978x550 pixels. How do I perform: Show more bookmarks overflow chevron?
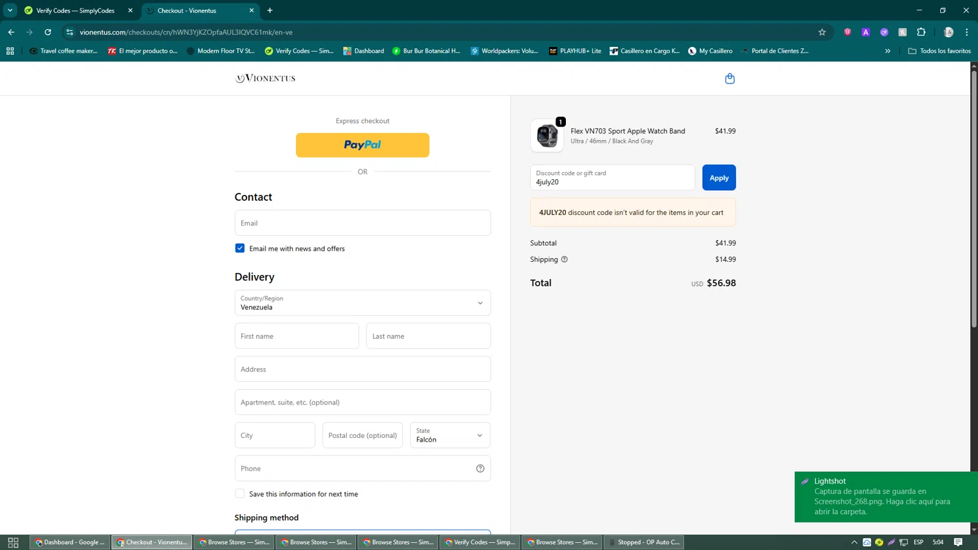click(x=887, y=51)
